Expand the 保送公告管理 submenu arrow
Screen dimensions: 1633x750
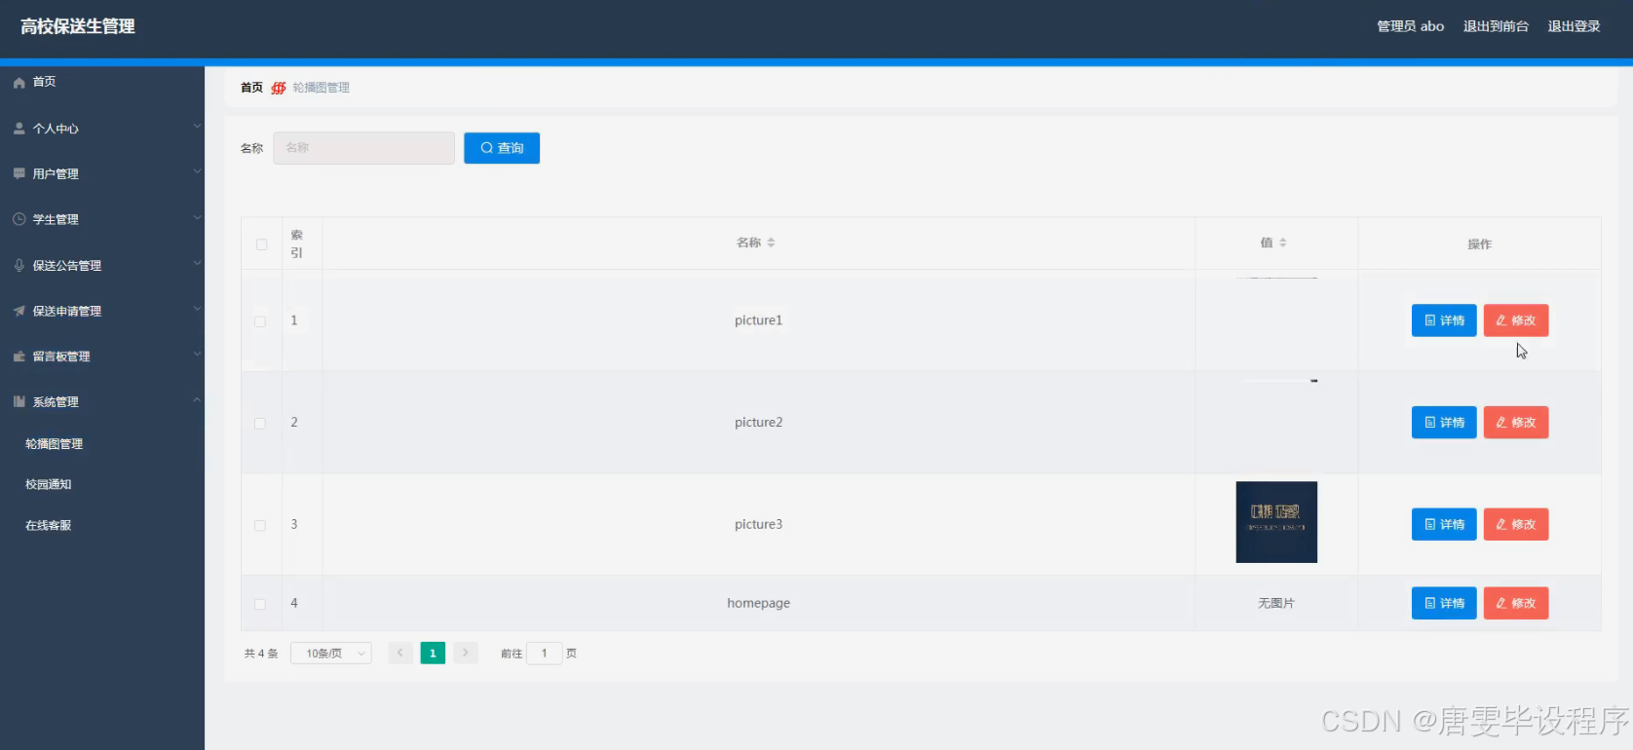197,263
